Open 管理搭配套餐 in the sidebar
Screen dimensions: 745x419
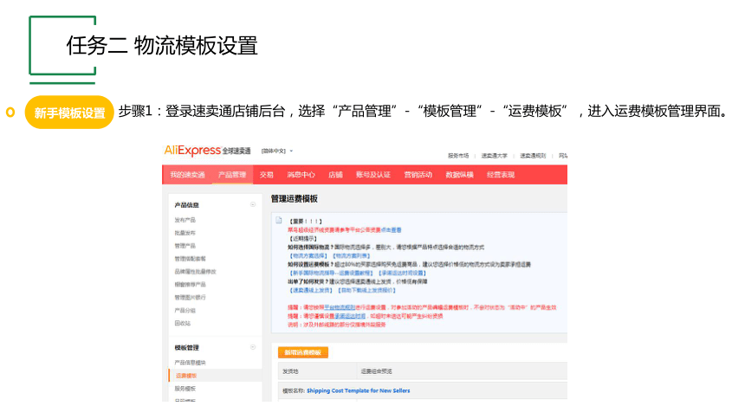(190, 259)
